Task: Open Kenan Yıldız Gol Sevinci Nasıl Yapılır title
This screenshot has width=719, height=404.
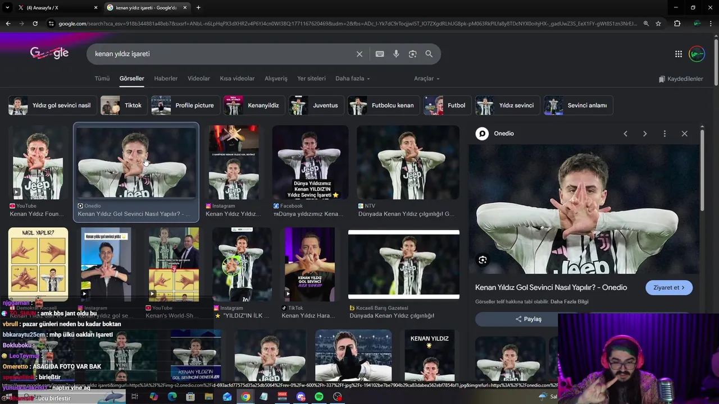Action: coord(551,287)
